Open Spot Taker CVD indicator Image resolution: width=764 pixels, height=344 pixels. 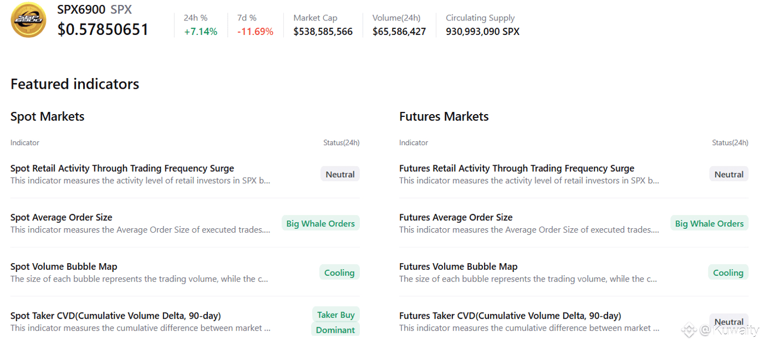(115, 316)
